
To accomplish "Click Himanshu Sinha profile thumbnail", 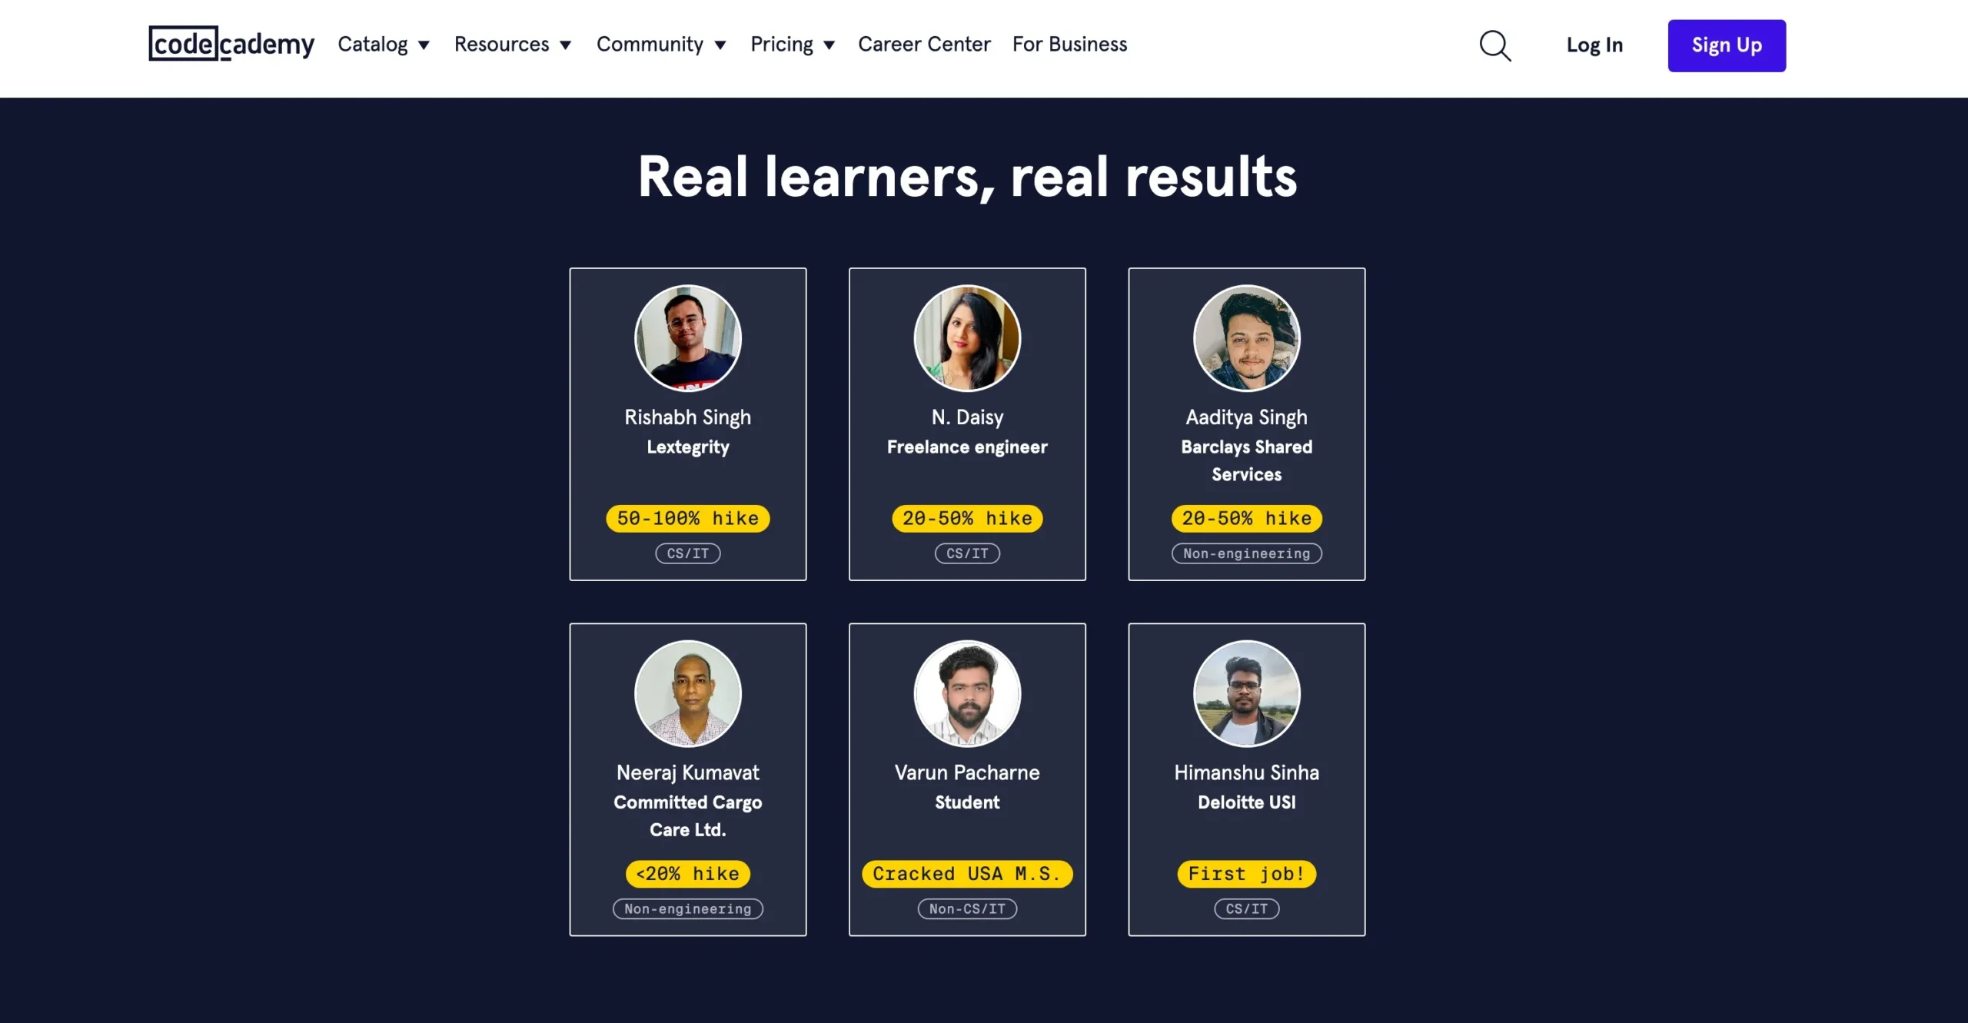I will click(1247, 694).
